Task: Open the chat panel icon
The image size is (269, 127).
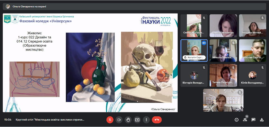Action: [253, 120]
